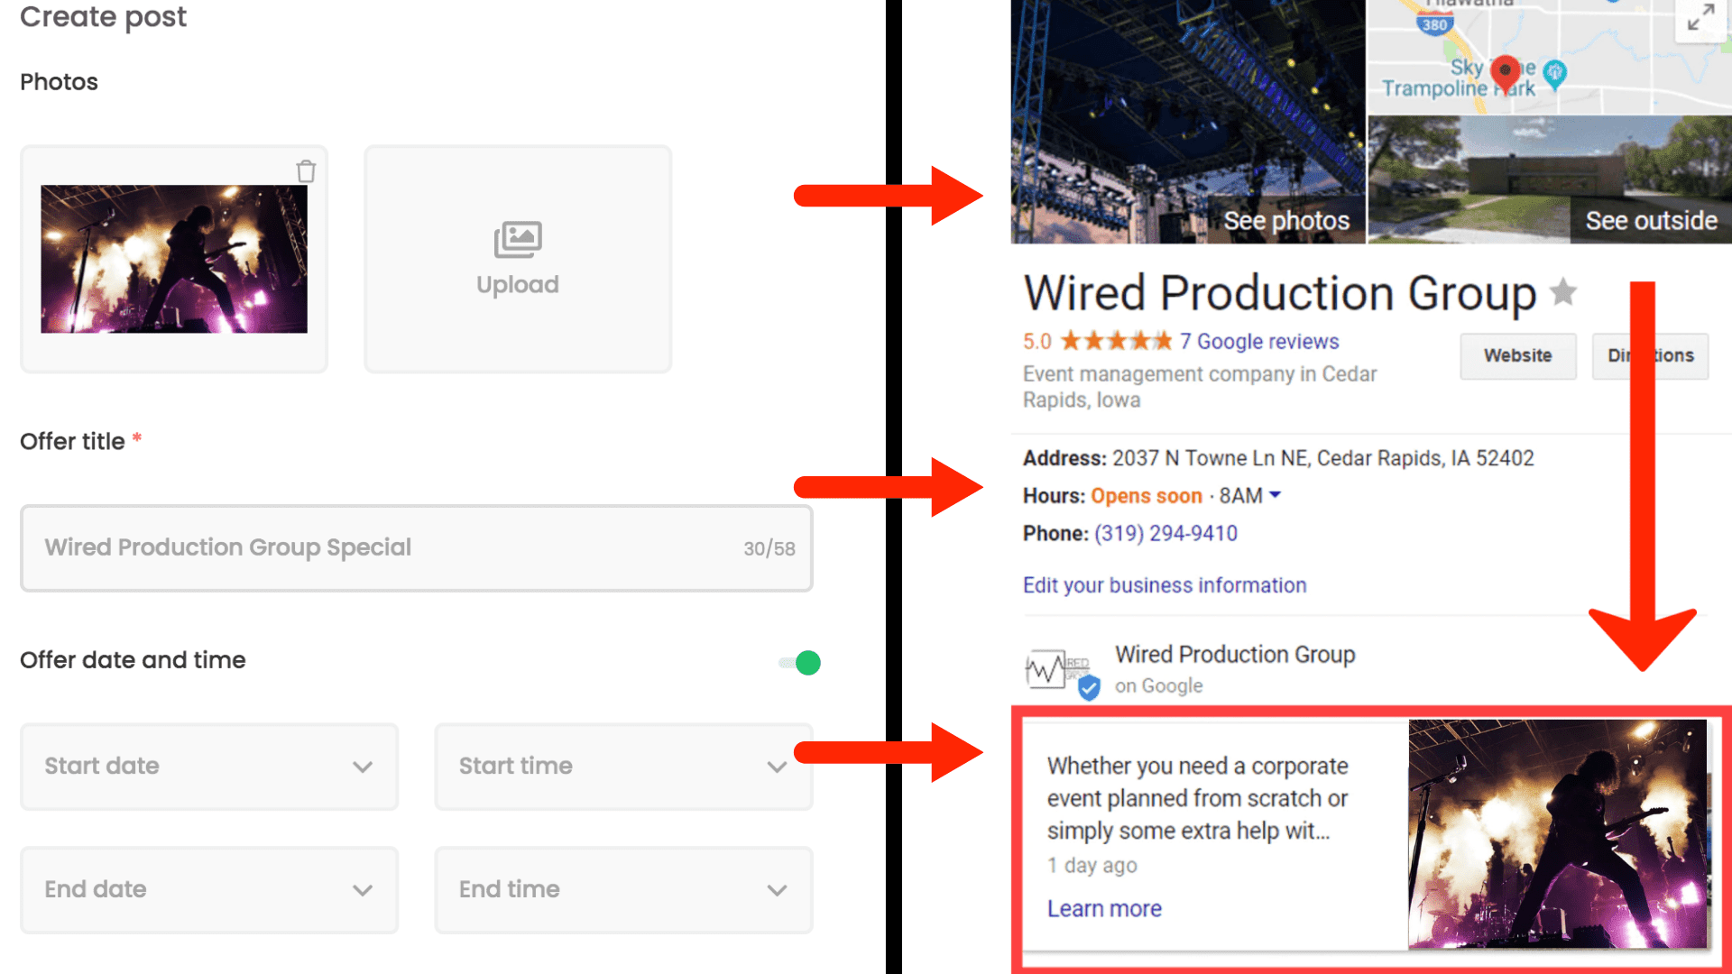Viewport: 1732px width, 974px height.
Task: Expand the hours arrow next to 8AM
Action: point(1276,495)
